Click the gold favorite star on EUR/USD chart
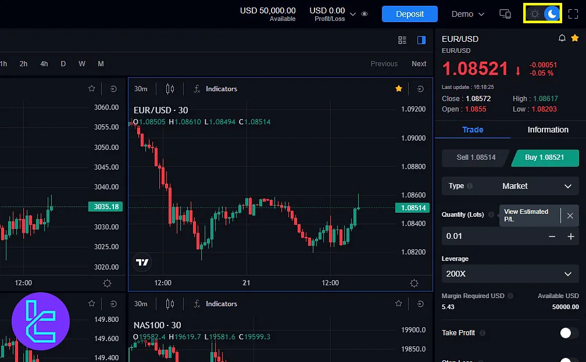 [399, 89]
